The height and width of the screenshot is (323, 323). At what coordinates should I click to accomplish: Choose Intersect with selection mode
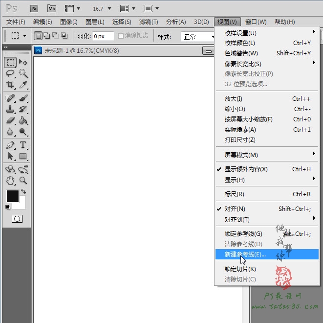(65, 36)
